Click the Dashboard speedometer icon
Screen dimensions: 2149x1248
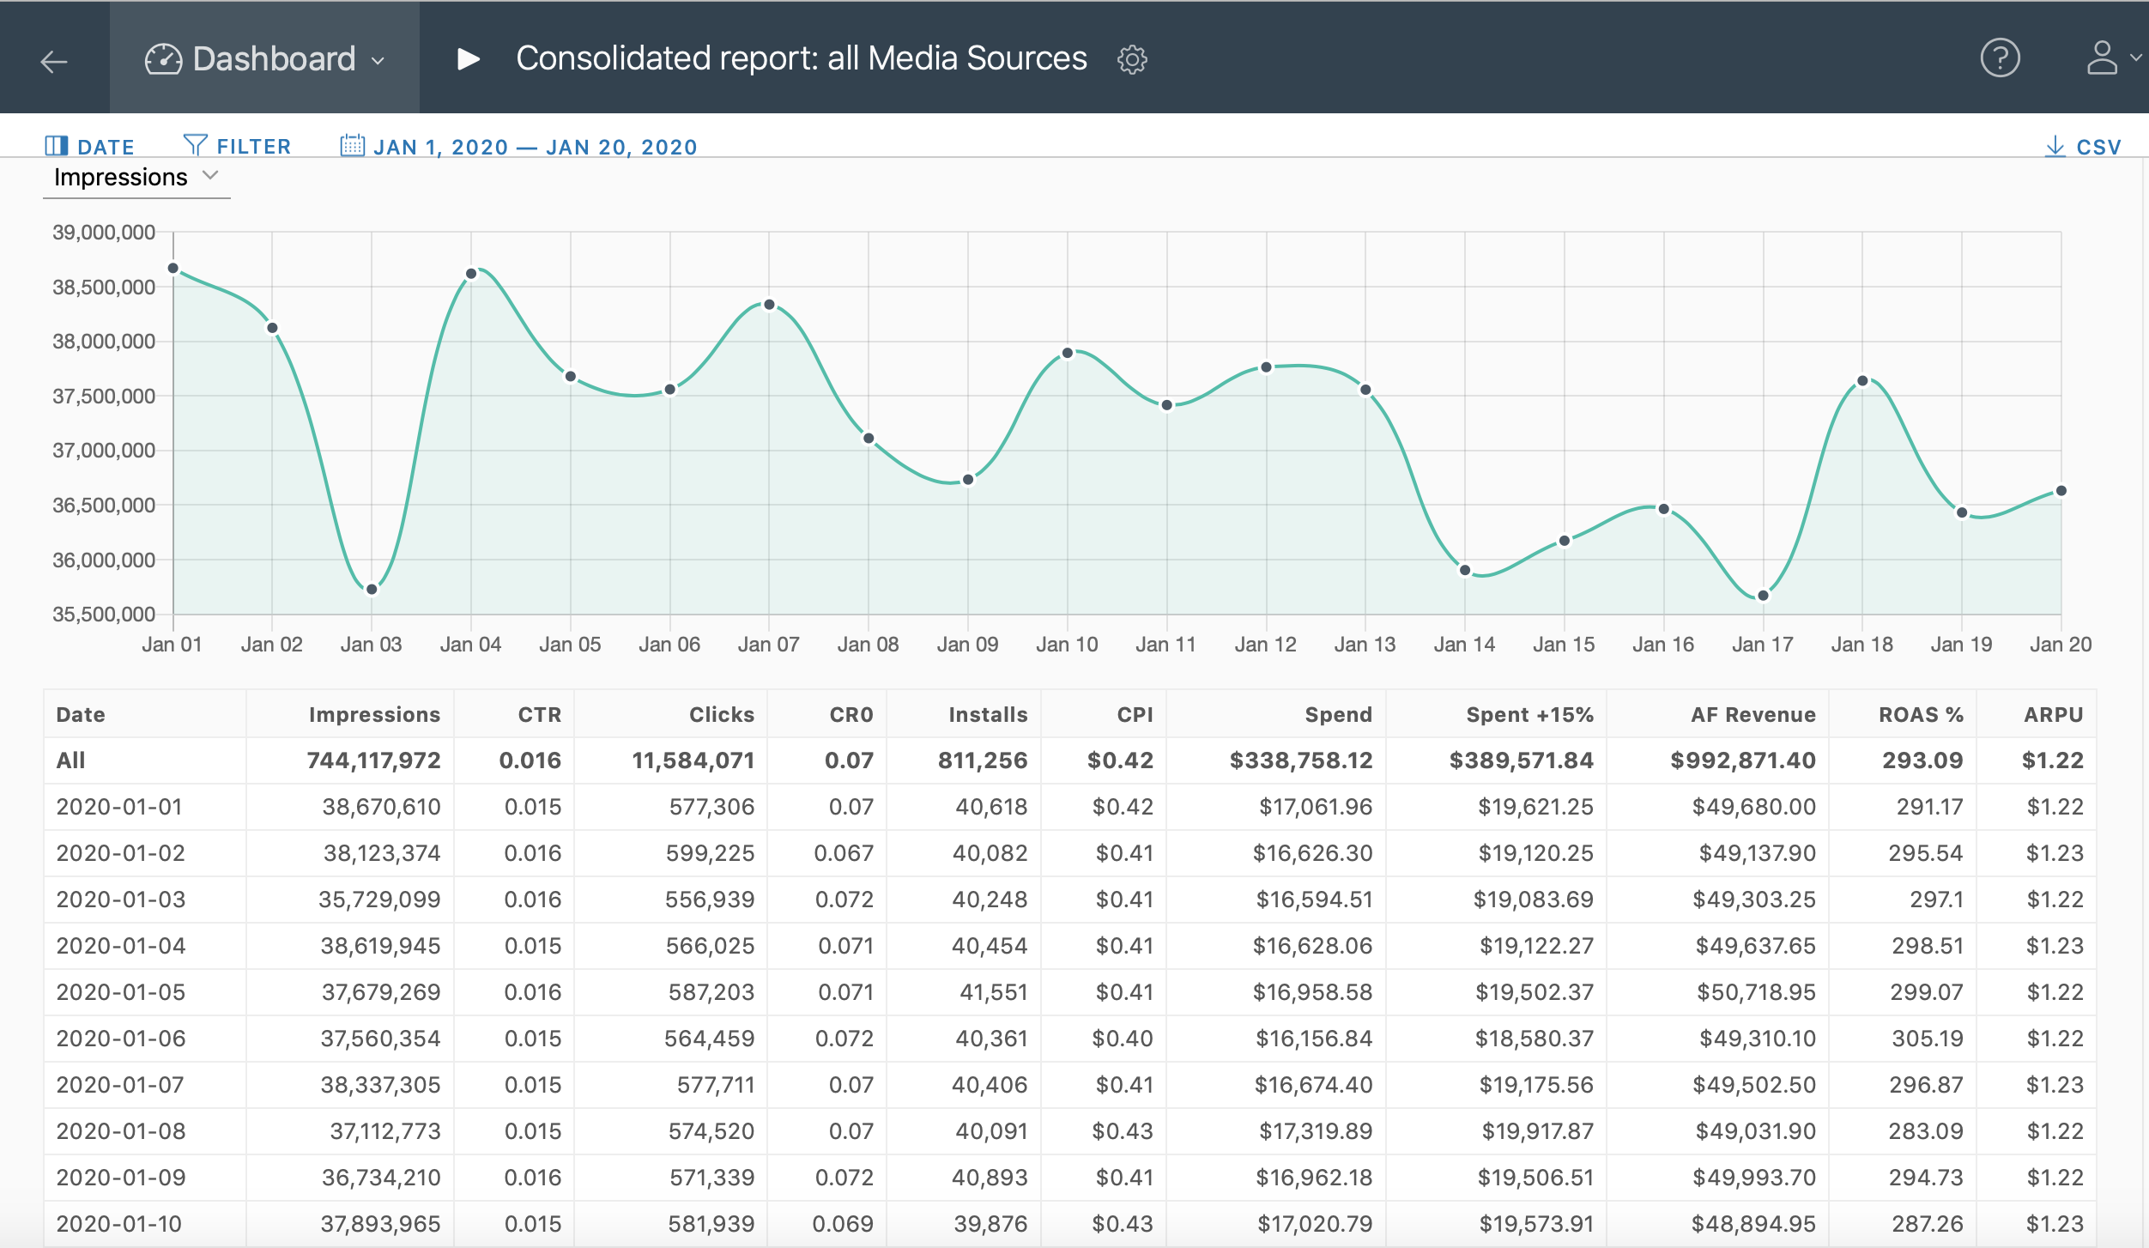(163, 59)
